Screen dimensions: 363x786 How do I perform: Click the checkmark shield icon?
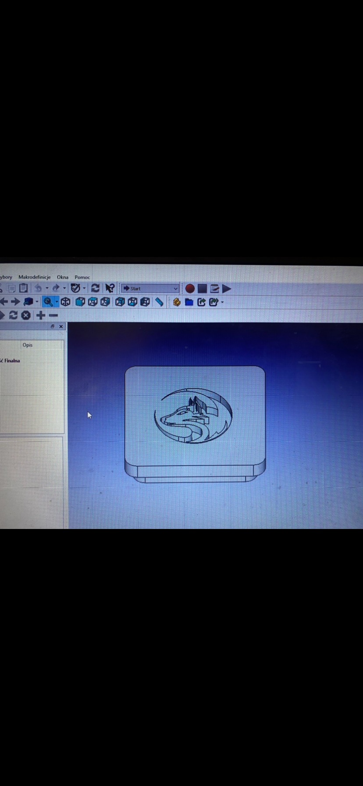click(x=75, y=288)
